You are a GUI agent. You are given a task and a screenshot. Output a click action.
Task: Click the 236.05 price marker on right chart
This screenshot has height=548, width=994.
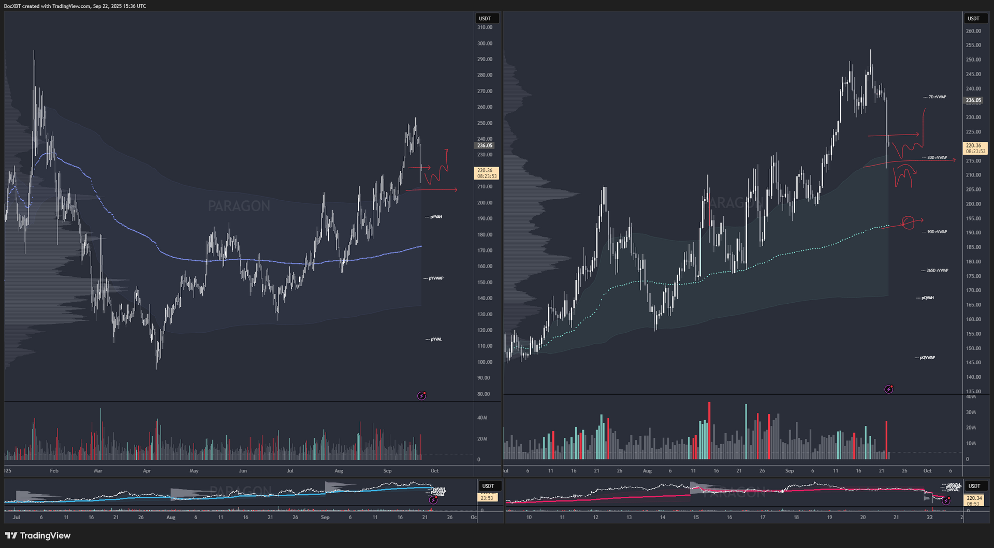[973, 100]
